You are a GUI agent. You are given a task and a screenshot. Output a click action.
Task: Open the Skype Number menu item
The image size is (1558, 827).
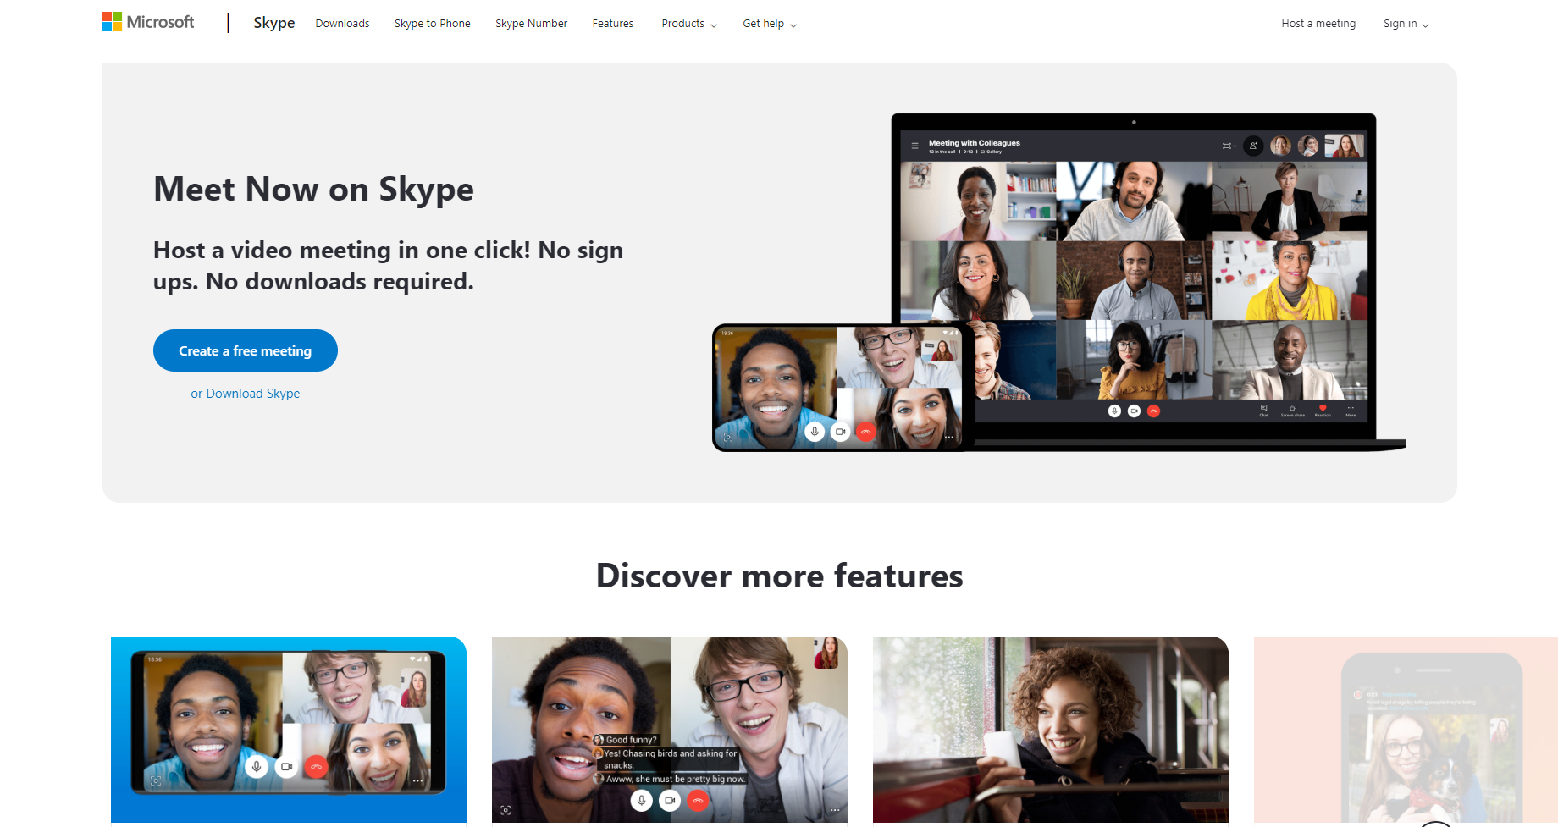[531, 24]
